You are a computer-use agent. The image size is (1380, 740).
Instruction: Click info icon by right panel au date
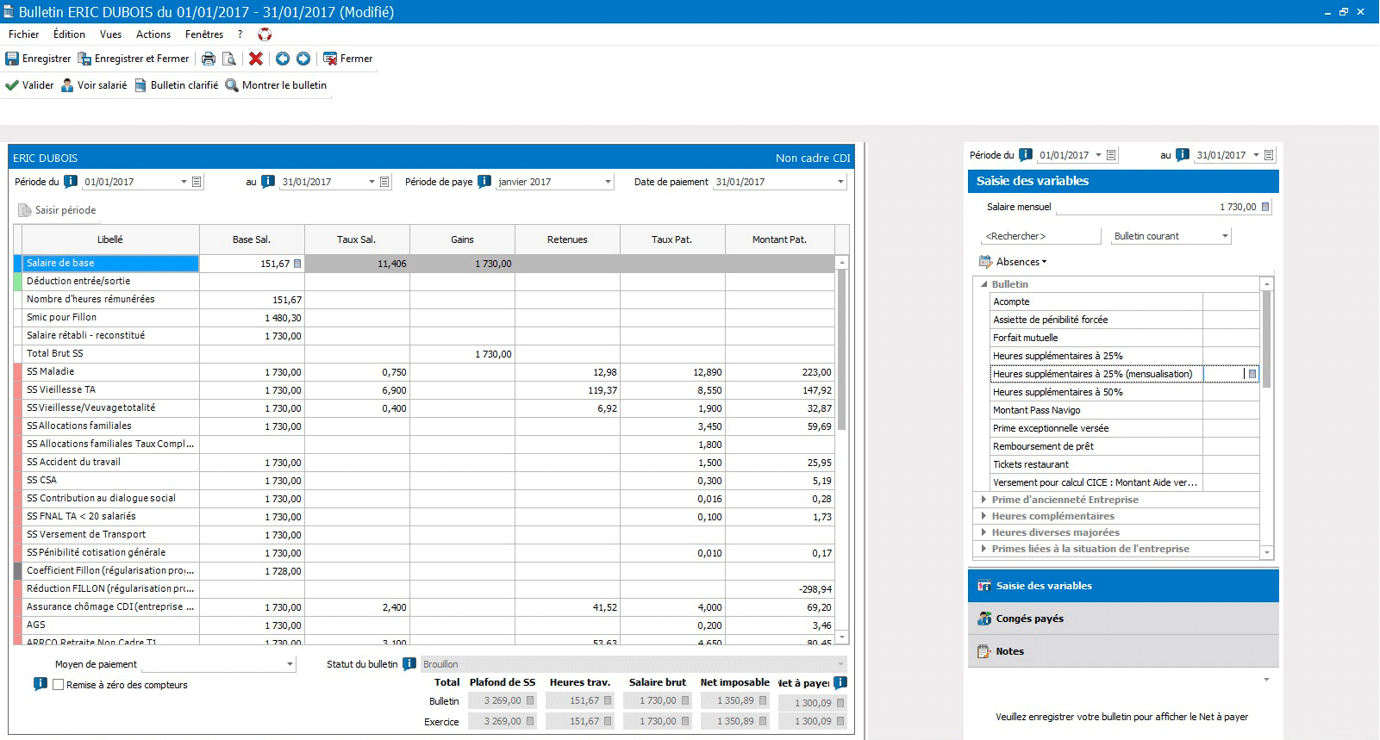(x=1183, y=155)
